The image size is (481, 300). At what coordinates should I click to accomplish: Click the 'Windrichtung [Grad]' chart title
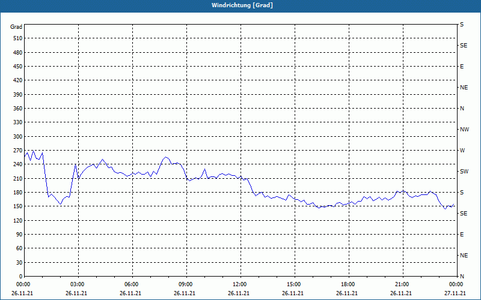(242, 5)
